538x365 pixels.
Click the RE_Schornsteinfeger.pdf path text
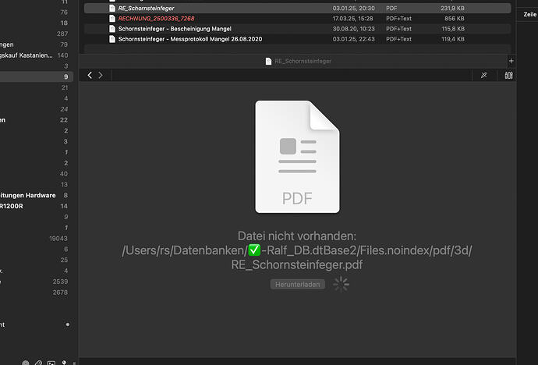(x=297, y=264)
